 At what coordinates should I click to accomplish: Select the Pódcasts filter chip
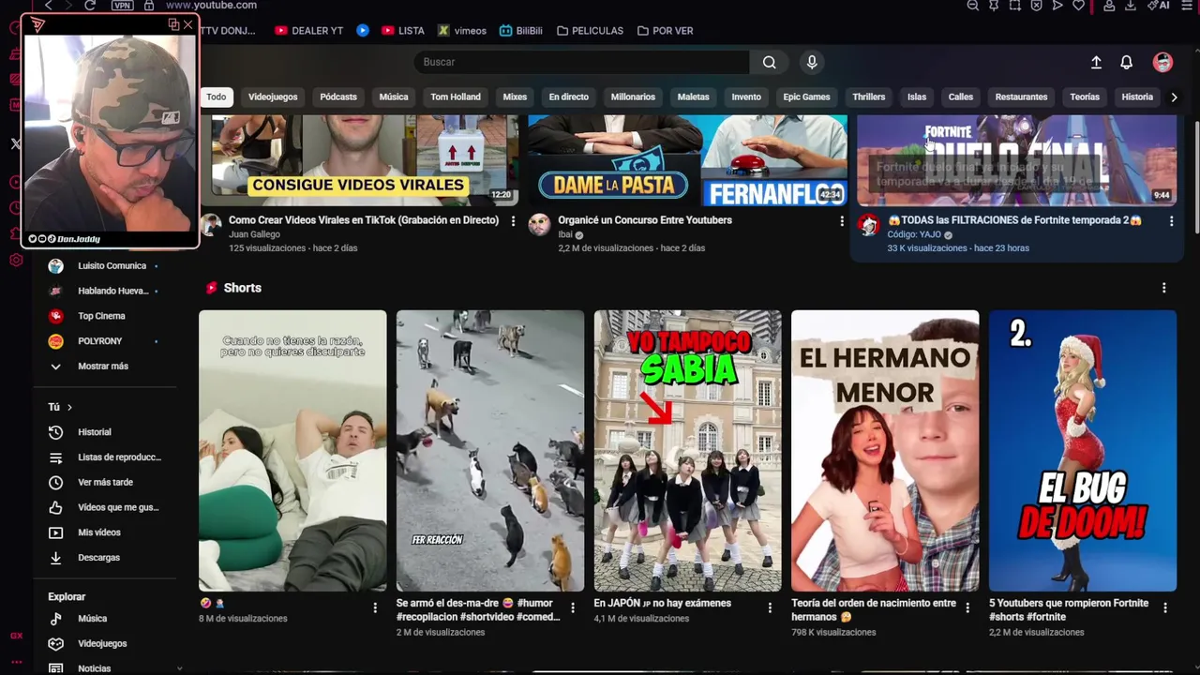tap(338, 97)
